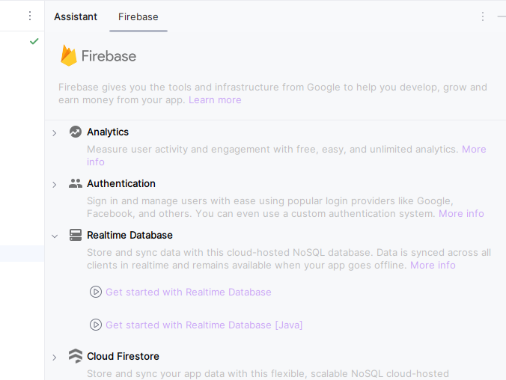Click the Firebase flame logo

pyautogui.click(x=69, y=56)
